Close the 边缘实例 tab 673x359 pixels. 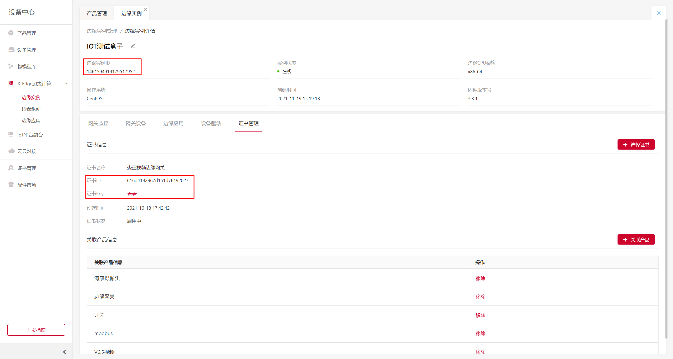click(145, 9)
